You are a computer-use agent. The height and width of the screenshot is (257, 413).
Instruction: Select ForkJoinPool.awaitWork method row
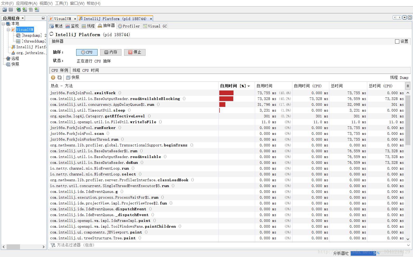[x=227, y=93]
